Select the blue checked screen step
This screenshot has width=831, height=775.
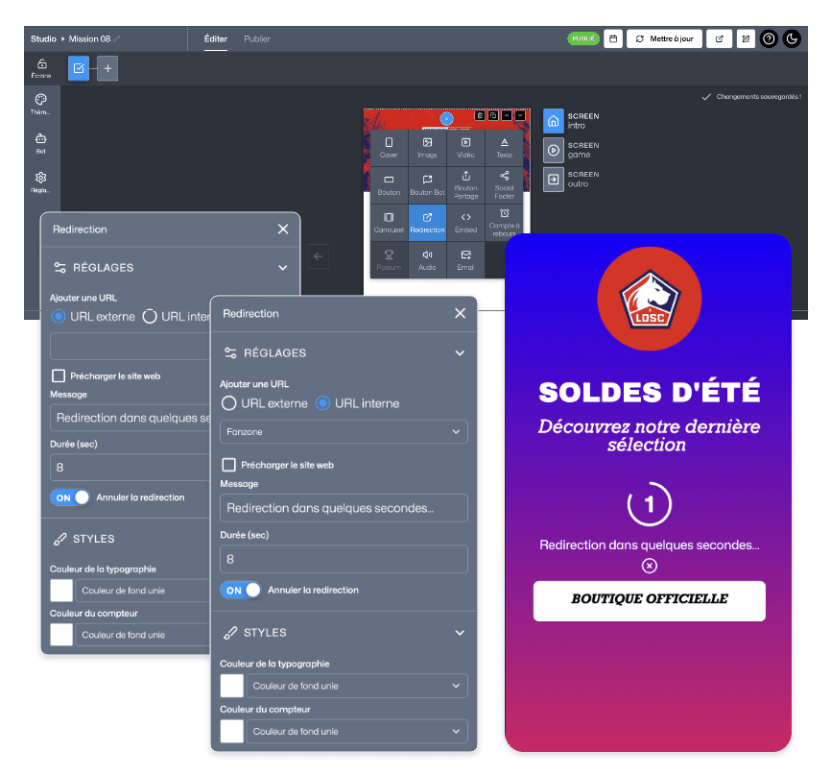(x=79, y=68)
